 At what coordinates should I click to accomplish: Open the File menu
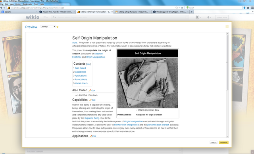[2, 4]
